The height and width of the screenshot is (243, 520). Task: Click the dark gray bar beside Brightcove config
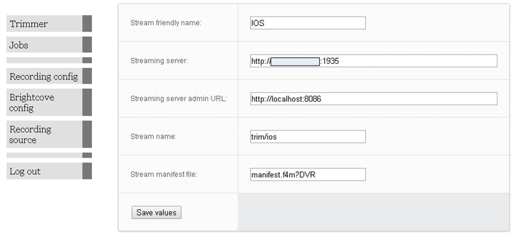coord(87,103)
